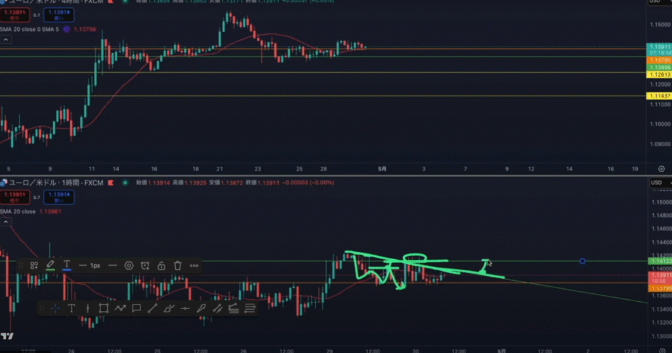Select the vertical line tool

tap(87, 308)
